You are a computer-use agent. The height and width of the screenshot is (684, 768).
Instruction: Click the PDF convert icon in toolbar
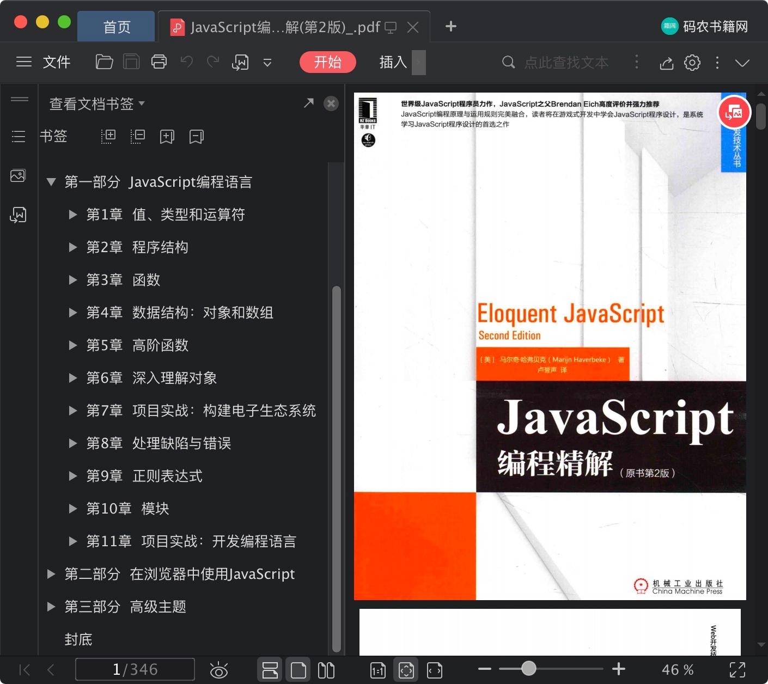coord(240,63)
